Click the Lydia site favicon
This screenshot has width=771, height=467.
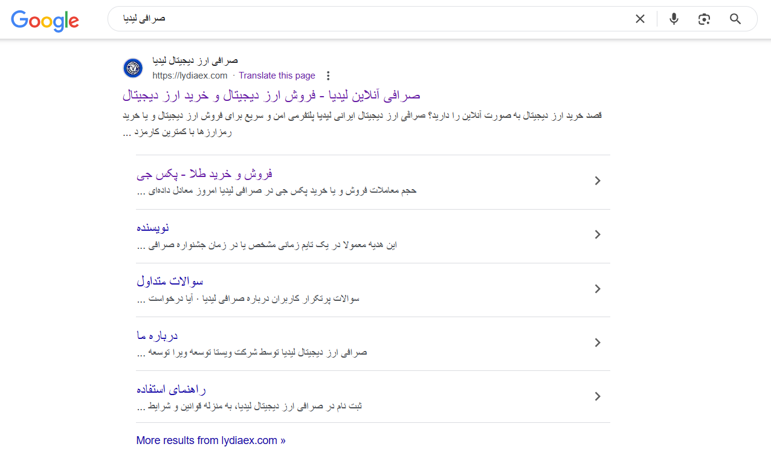click(133, 68)
